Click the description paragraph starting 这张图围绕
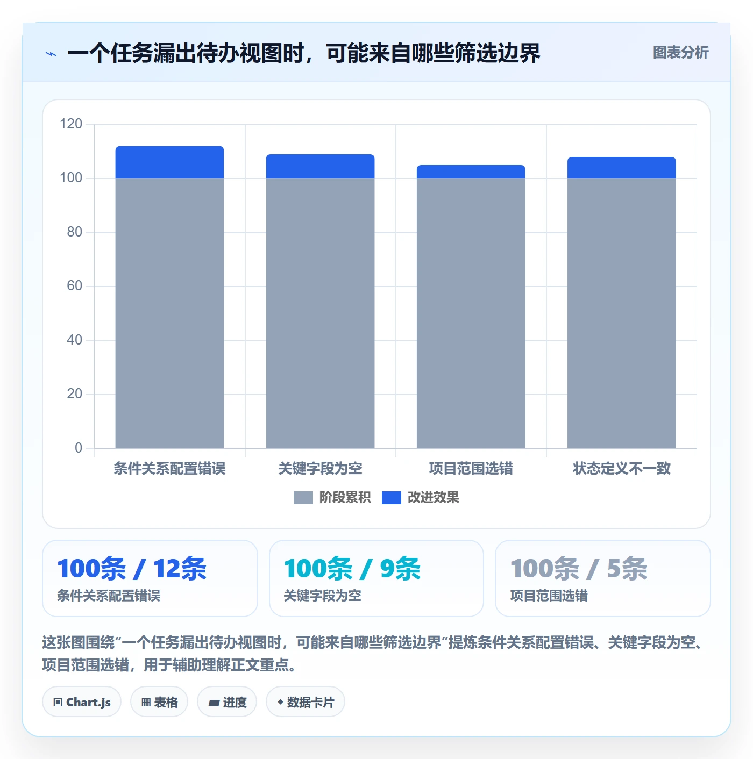Image resolution: width=753 pixels, height=759 pixels. point(373,654)
